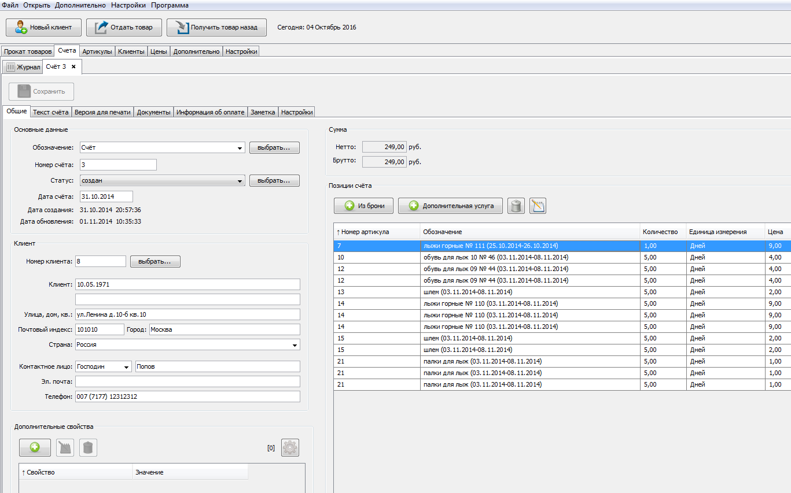
Task: Click выбрать... next to the Статус field
Action: (274, 181)
